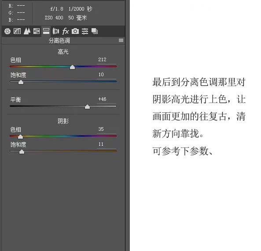The width and height of the screenshot is (261, 251).
Task: Open the 分离色调 panel flyout menu
Action: 121,41
